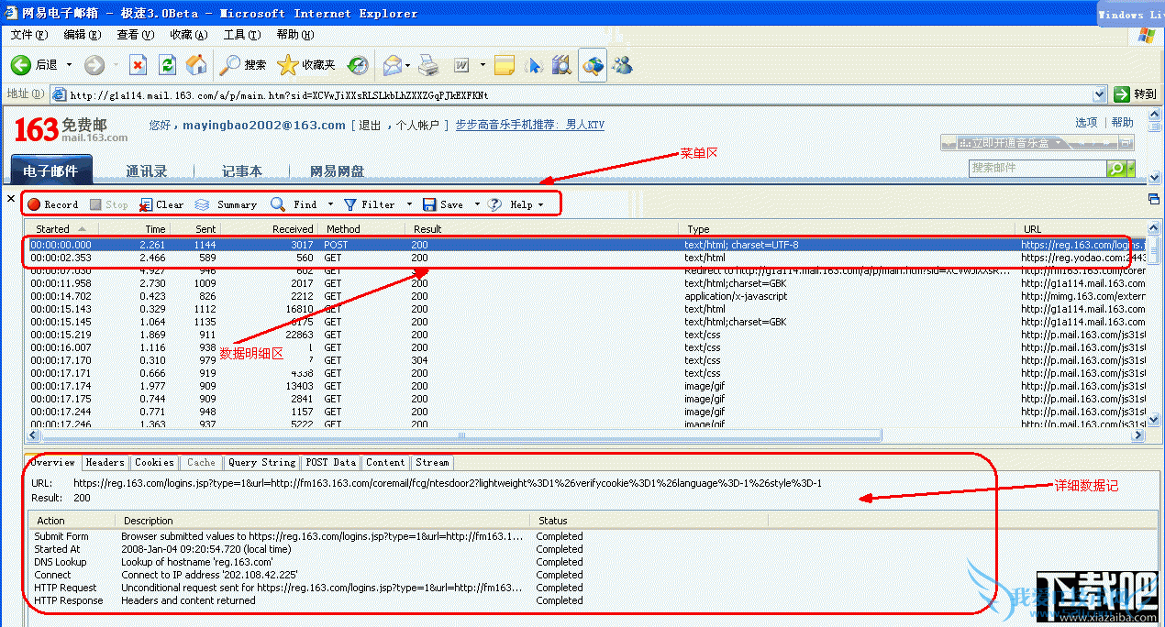Open the Help dropdown arrow
The height and width of the screenshot is (627, 1165).
[540, 204]
